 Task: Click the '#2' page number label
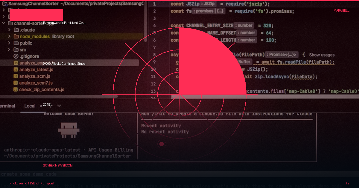pos(348,183)
